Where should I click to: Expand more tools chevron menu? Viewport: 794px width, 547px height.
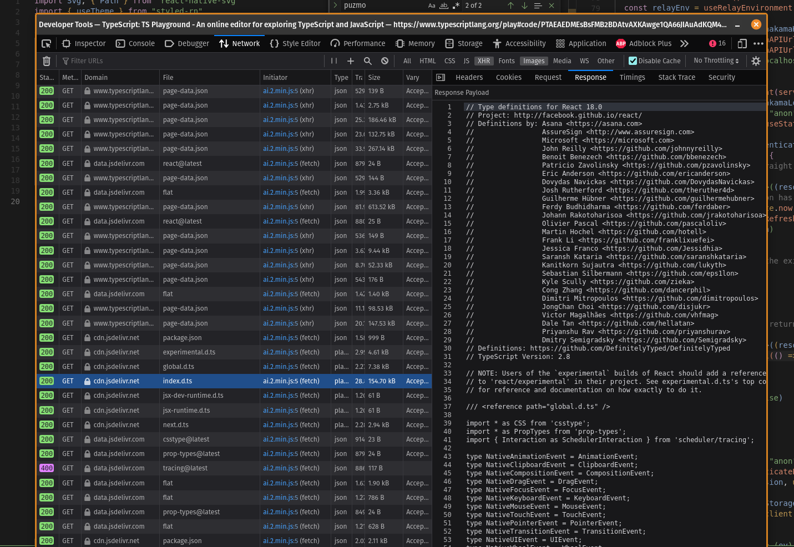click(x=684, y=43)
